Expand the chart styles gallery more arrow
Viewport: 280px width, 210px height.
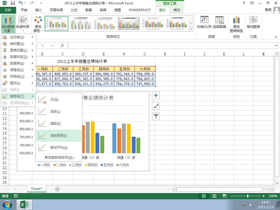(x=191, y=29)
